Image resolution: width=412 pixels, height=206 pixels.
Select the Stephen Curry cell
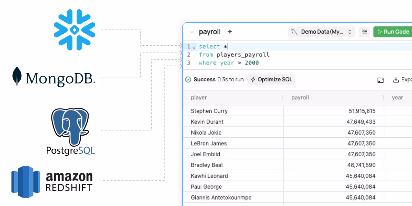[x=233, y=111]
